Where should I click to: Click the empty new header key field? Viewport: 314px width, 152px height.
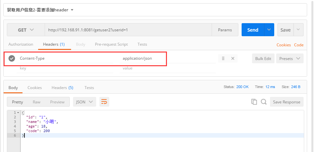point(65,68)
